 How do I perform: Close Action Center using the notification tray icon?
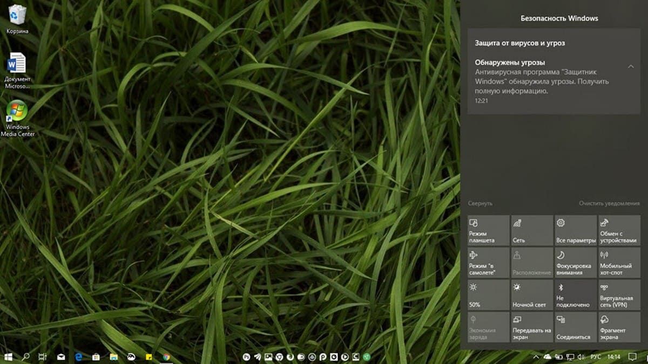(632, 357)
